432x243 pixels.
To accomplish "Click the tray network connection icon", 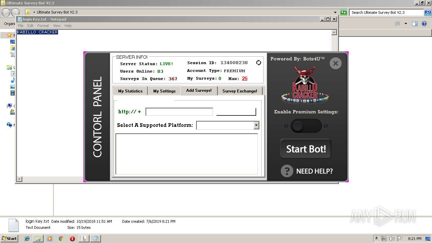I will click(x=384, y=239).
